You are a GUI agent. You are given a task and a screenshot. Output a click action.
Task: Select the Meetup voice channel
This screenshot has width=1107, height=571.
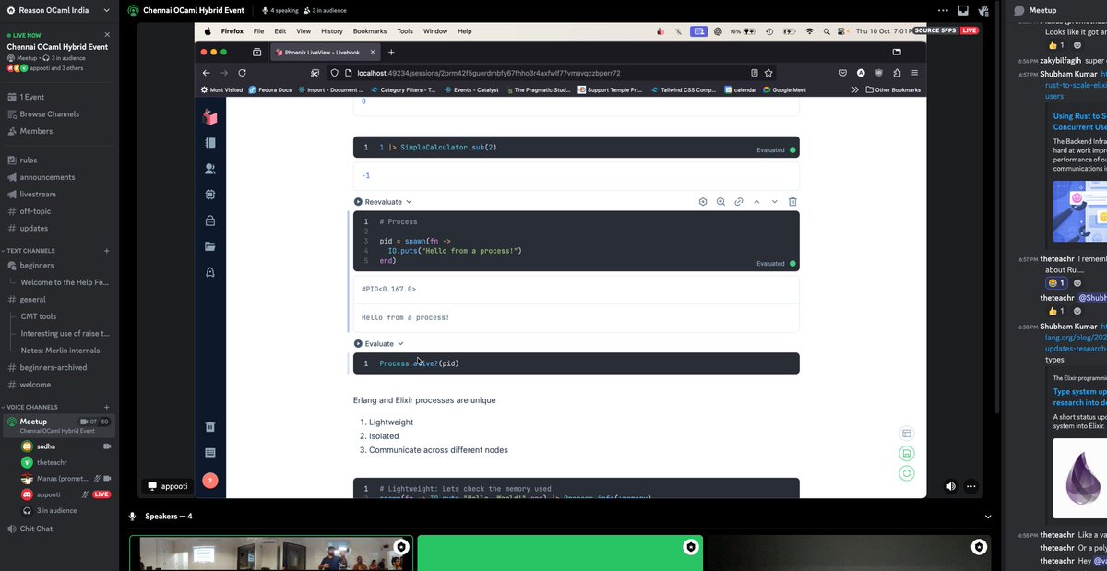pos(59,425)
